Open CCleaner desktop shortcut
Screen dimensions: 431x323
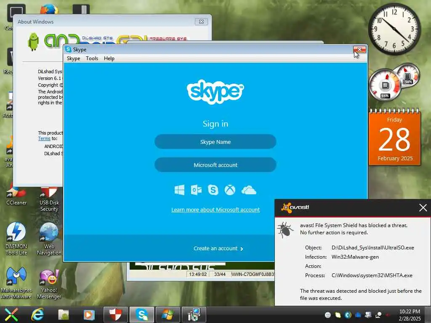tap(16, 195)
